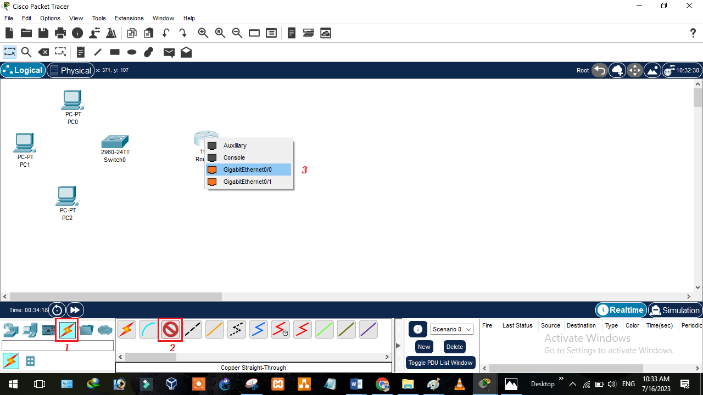Select the Delete tool with eraser icon

point(43,52)
